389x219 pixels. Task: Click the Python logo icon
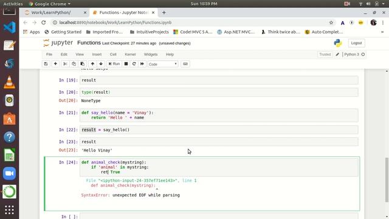[338, 43]
